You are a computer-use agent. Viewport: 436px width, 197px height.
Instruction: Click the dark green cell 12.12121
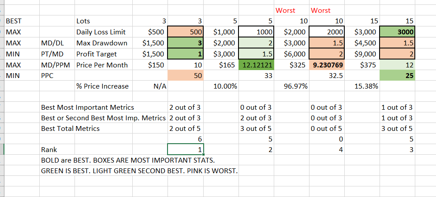pos(257,65)
